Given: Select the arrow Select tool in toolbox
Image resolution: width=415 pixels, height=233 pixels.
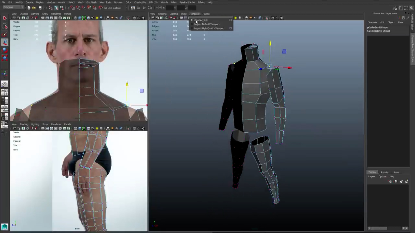Looking at the screenshot, I should click(5, 18).
